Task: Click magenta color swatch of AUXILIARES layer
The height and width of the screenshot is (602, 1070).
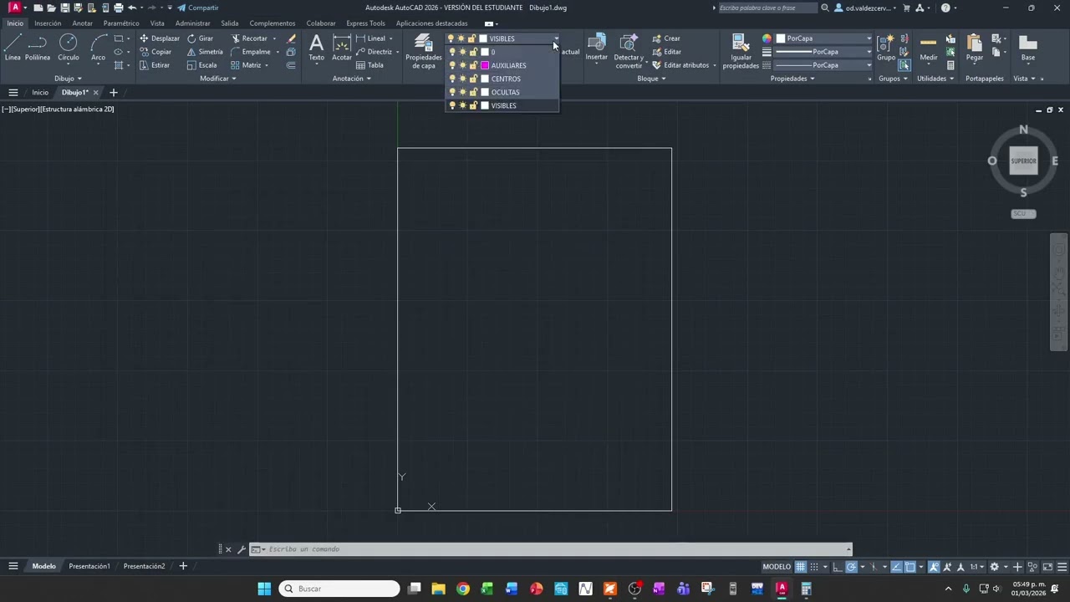Action: [x=485, y=65]
